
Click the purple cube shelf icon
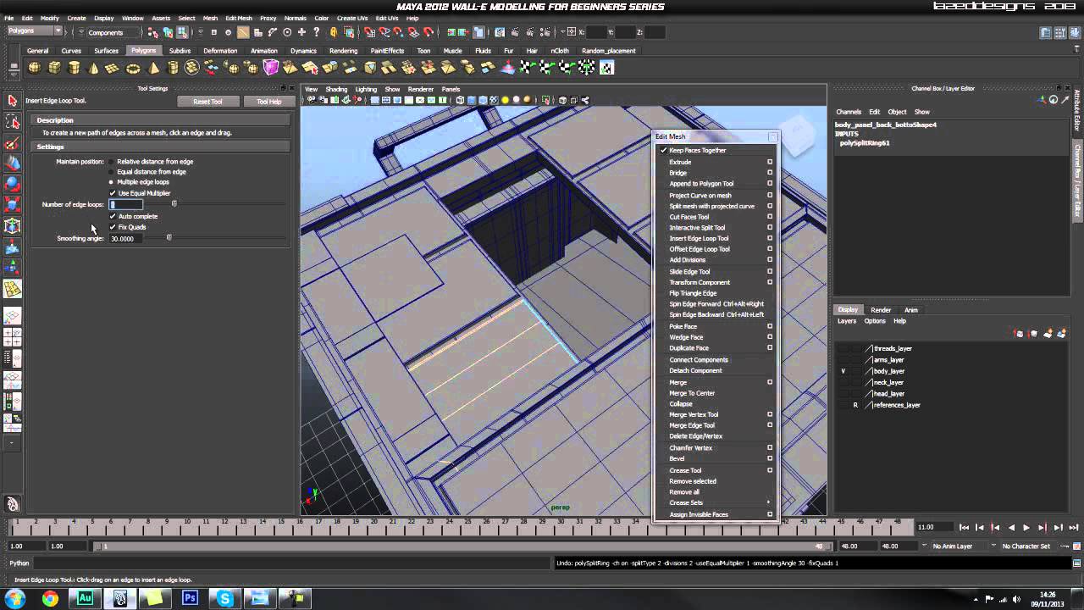[271, 68]
